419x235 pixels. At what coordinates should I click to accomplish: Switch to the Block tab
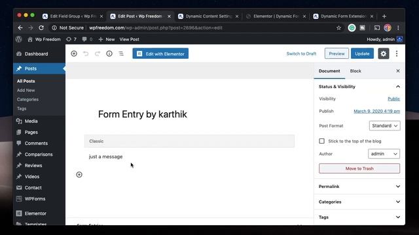355,71
